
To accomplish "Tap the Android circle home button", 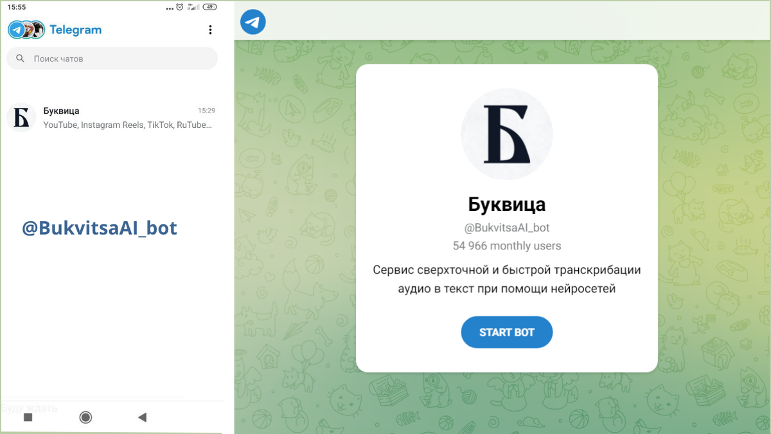I will tap(85, 417).
